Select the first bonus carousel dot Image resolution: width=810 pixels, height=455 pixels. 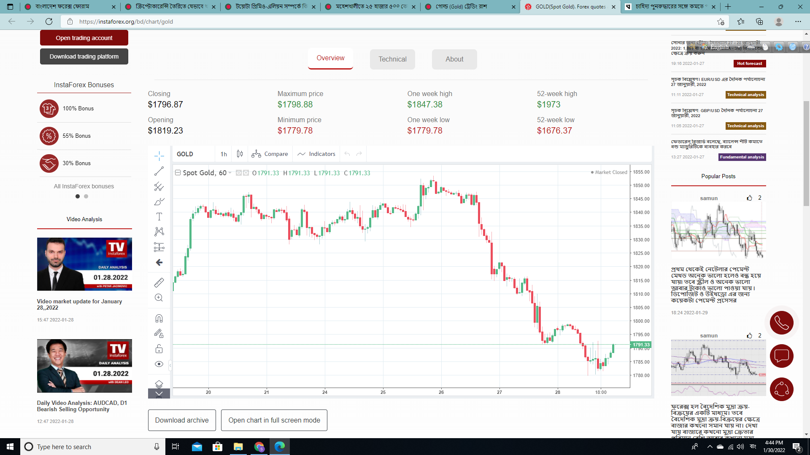point(78,196)
